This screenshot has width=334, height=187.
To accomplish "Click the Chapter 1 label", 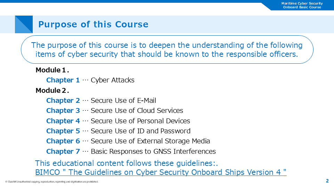I will coord(63,80).
